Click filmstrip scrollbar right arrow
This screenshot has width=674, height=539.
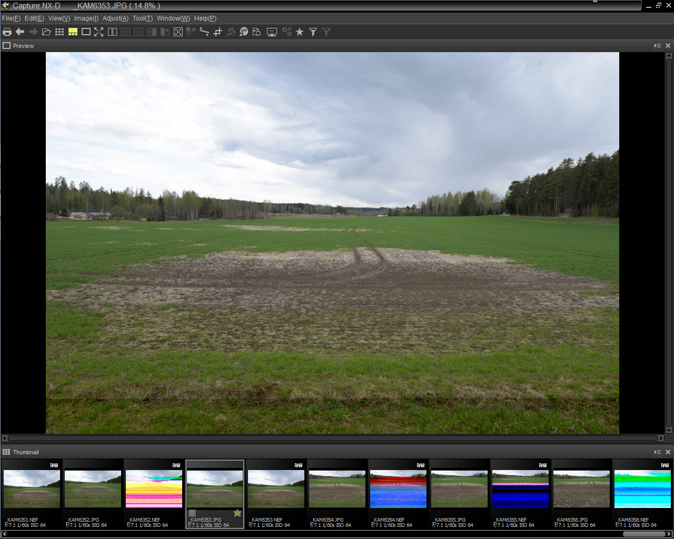coord(670,534)
